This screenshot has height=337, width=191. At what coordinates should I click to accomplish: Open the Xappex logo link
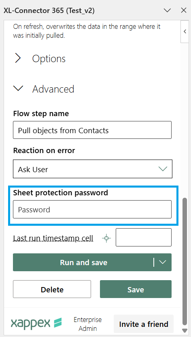(x=36, y=323)
